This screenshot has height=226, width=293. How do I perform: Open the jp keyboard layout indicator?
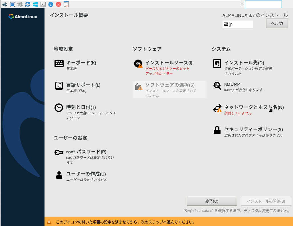tap(238, 24)
